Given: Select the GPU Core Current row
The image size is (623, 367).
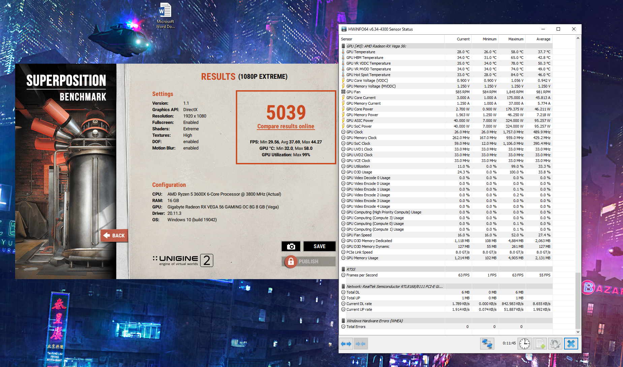Looking at the screenshot, I should click(x=446, y=98).
